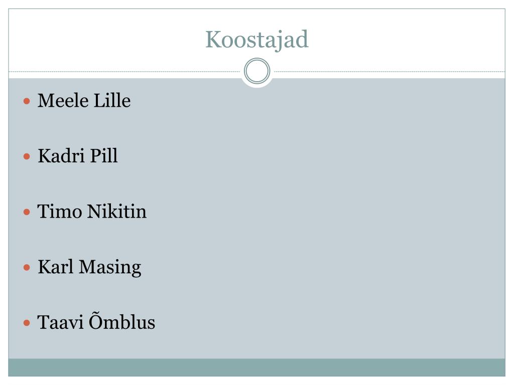Click the dashed divider line right of circle

[390, 71]
